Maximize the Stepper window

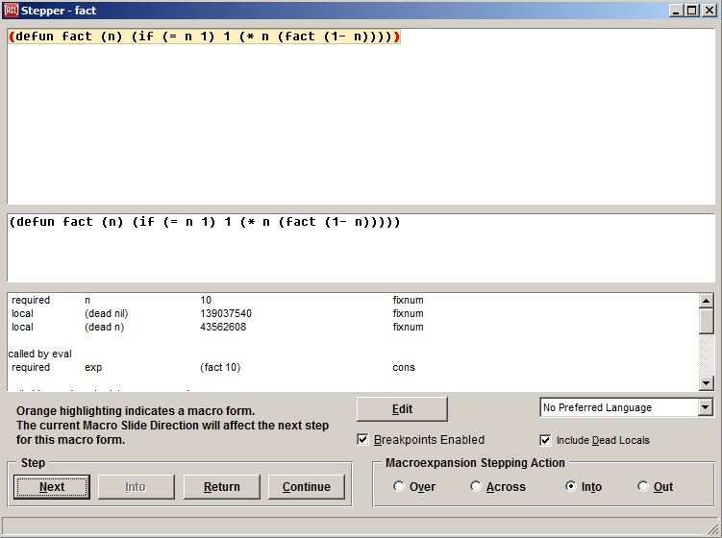(691, 10)
